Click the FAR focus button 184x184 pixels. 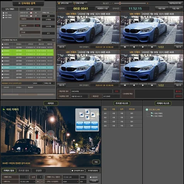[94, 128]
